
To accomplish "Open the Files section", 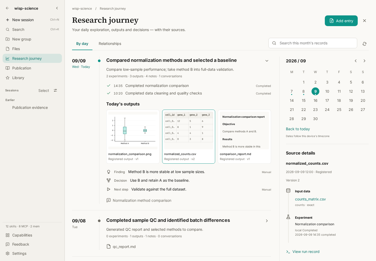I will [x=32, y=49].
